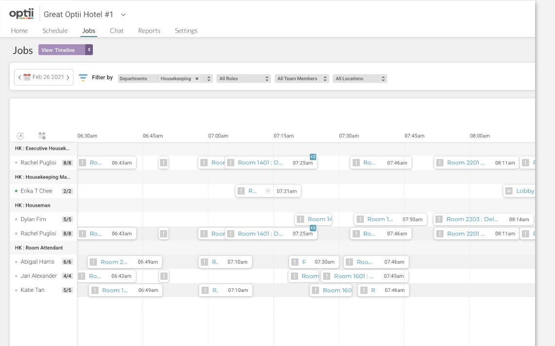The image size is (555, 346).
Task: Open the All Team Members dropdown
Action: click(x=302, y=79)
